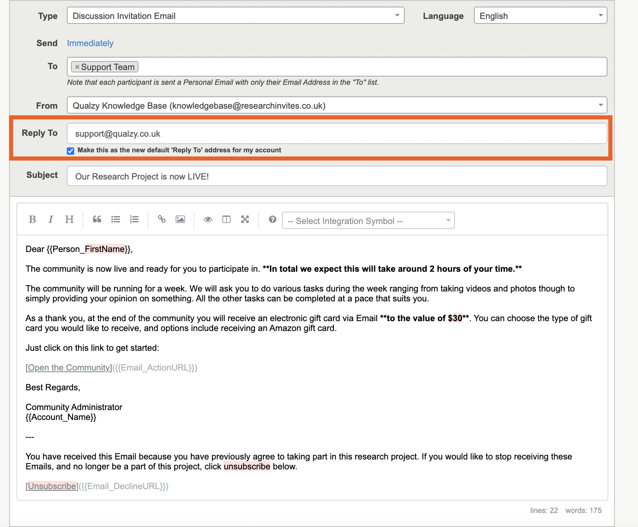Apply italic formatting from editor toolbar
Image resolution: width=638 pixels, height=527 pixels.
point(51,219)
